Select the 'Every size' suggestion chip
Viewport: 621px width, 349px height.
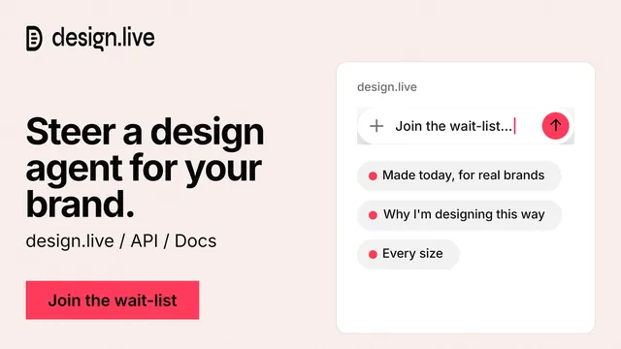coord(409,254)
